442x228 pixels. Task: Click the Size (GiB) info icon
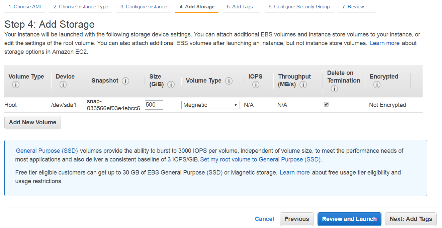click(171, 85)
